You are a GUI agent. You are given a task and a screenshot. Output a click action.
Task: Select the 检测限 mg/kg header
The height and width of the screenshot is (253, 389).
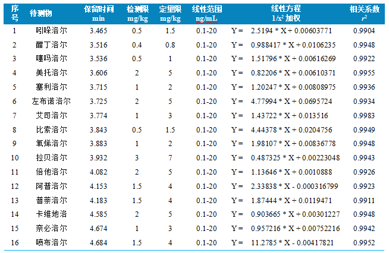coord(137,14)
